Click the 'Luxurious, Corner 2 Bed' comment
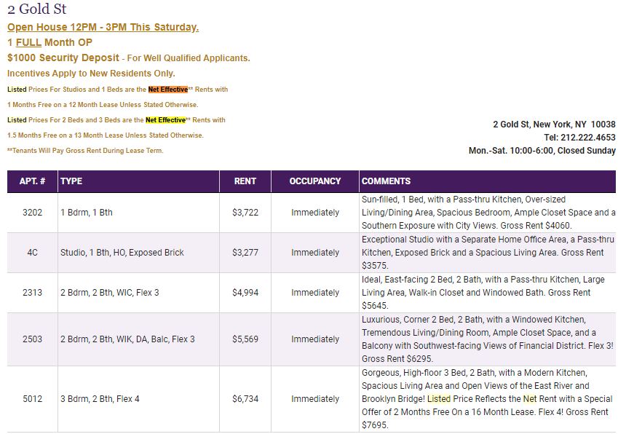This screenshot has width=626, height=434. 488,339
